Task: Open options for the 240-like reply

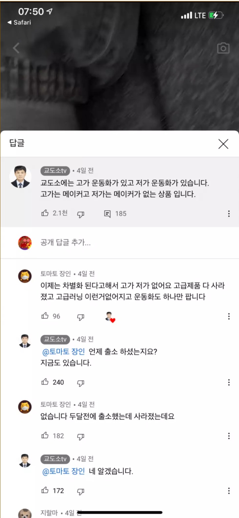Action: 229,382
